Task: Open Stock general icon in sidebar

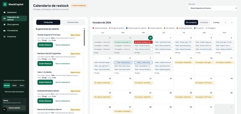Action: (4, 24)
